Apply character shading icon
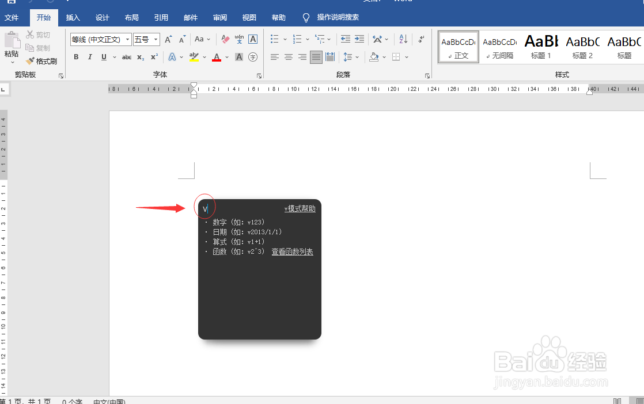Viewport: 644px width, 404px height. click(239, 57)
